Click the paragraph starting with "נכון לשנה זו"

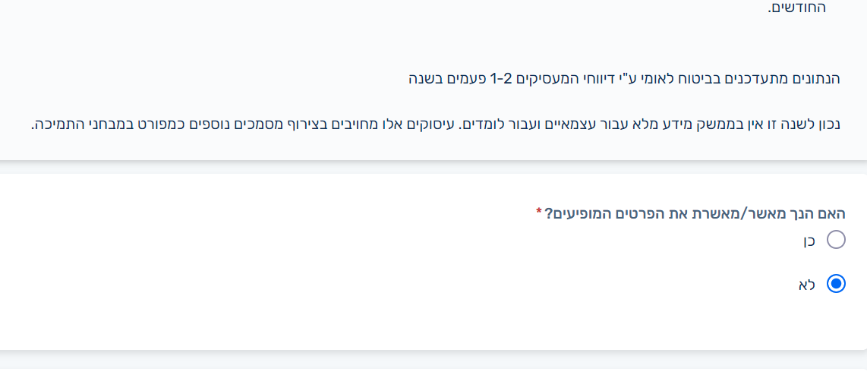click(x=437, y=124)
